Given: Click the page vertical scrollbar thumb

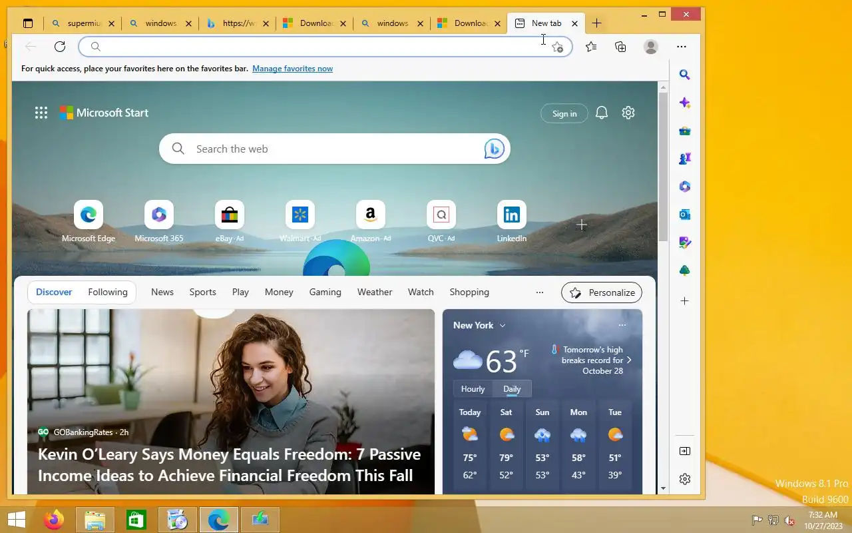Looking at the screenshot, I should (663, 167).
